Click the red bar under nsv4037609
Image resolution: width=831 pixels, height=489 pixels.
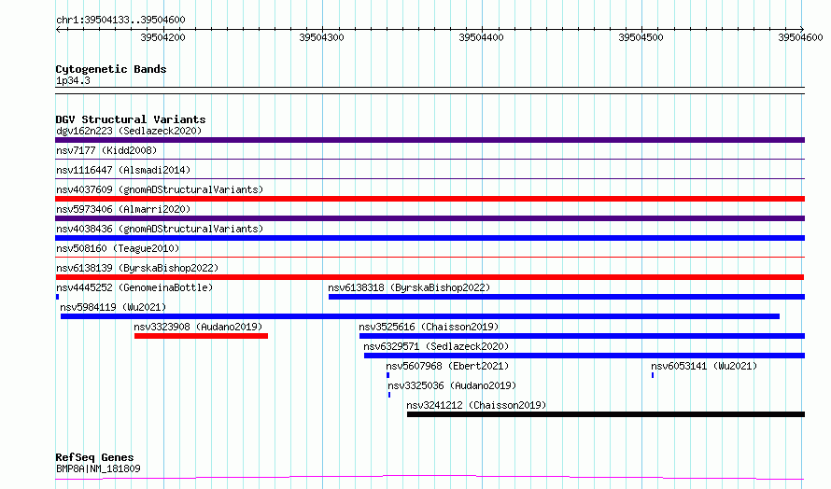click(x=430, y=199)
